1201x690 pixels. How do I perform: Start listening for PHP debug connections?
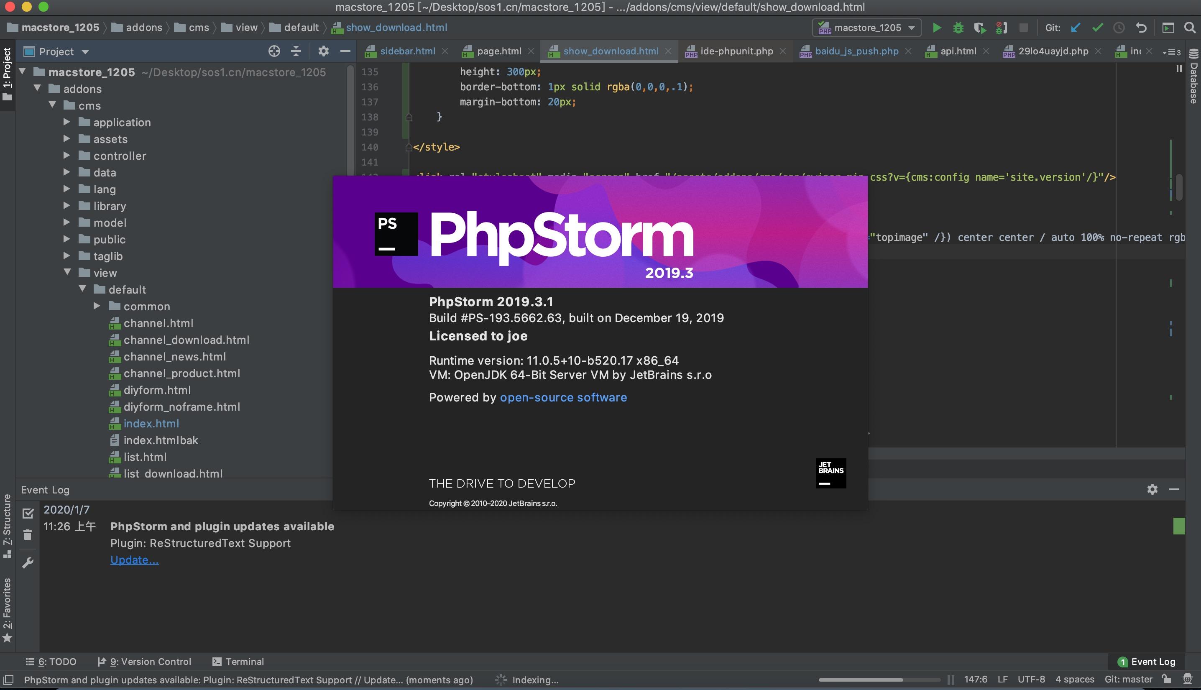click(x=1001, y=28)
